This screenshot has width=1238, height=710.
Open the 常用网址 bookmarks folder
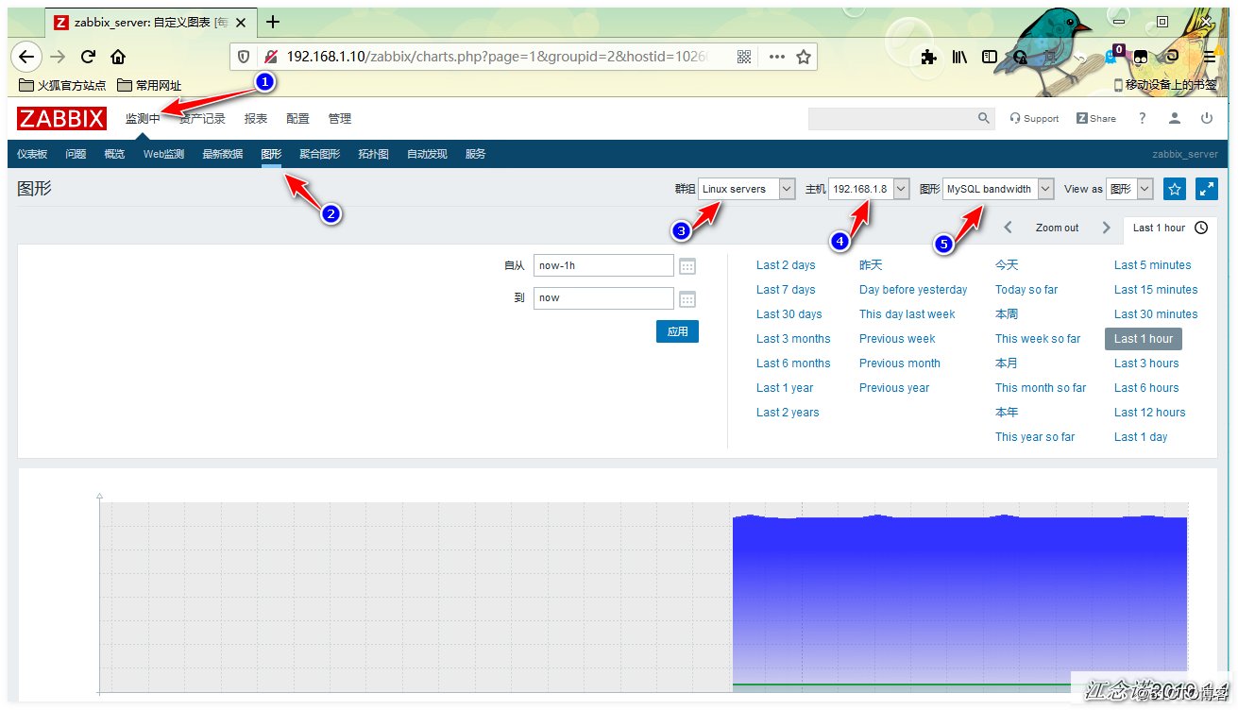tap(149, 85)
